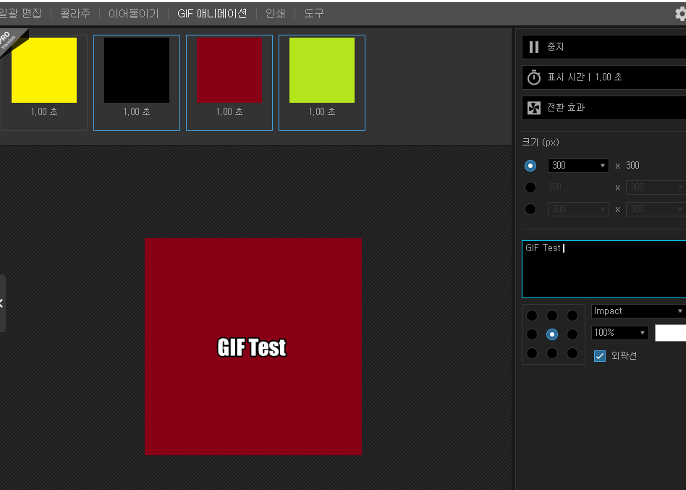This screenshot has height=490, width=686.
Task: Open 표시 시간 1.00 초 setting
Action: pyautogui.click(x=604, y=77)
